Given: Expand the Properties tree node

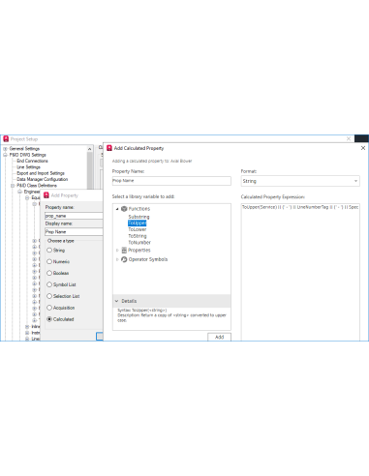Looking at the screenshot, I should click(117, 250).
